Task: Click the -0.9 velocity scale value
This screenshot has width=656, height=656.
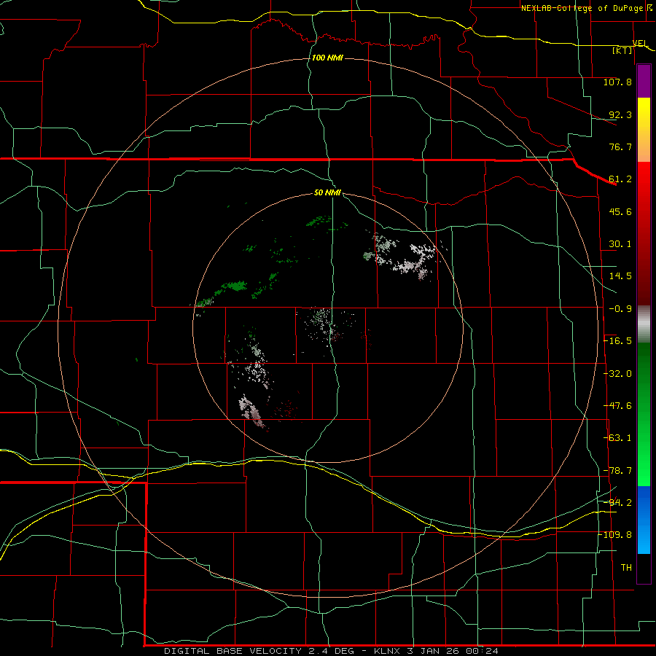Action: (x=620, y=309)
